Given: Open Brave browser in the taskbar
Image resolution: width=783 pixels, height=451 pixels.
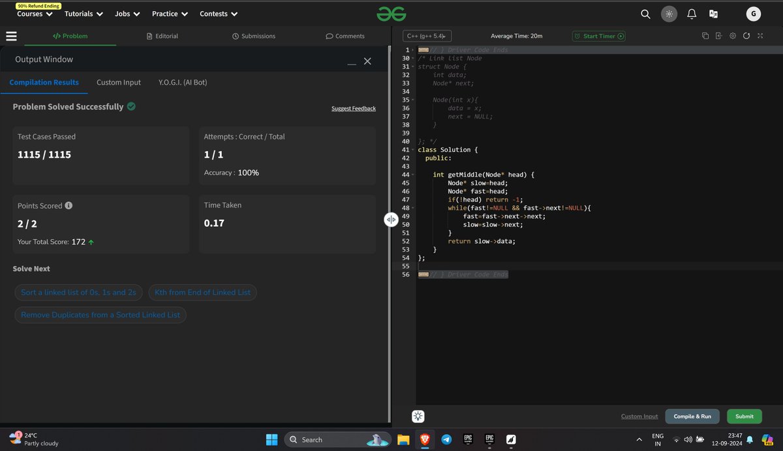Looking at the screenshot, I should coord(425,439).
